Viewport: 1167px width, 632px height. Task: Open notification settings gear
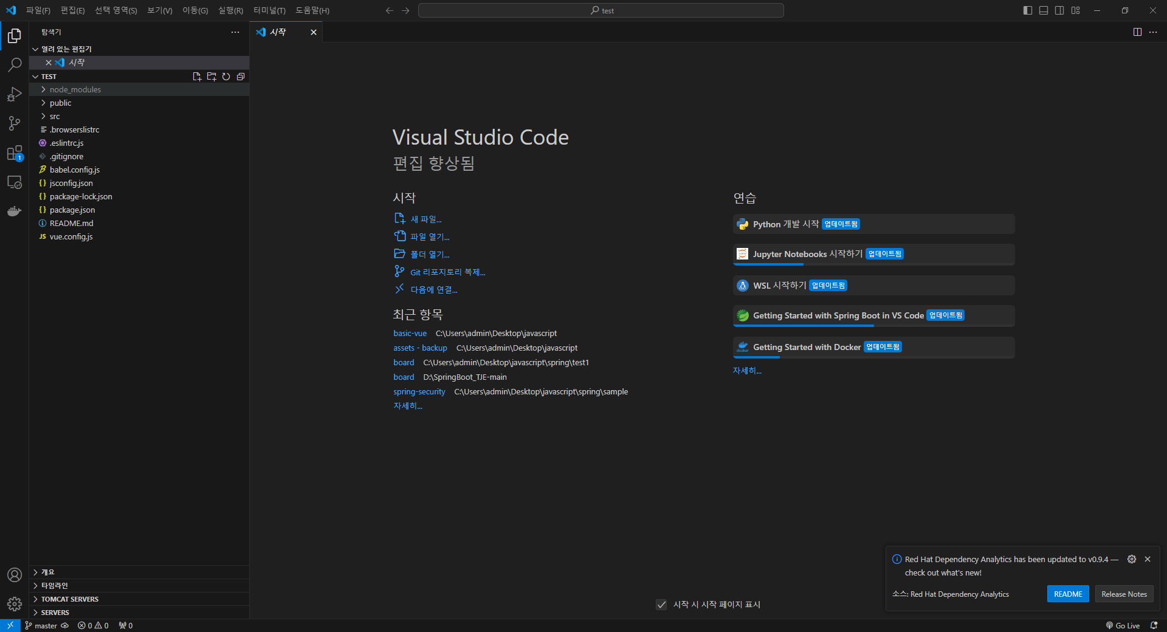[1132, 559]
